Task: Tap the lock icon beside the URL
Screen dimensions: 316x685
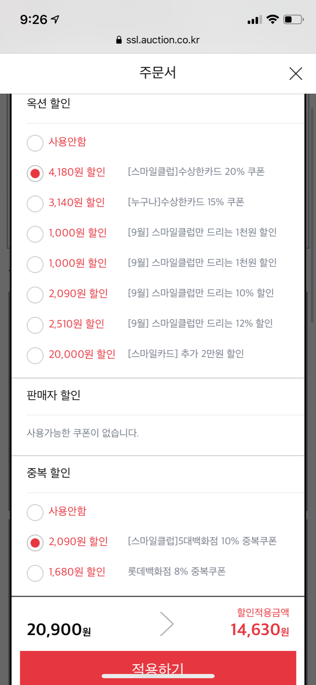Action: pyautogui.click(x=119, y=40)
